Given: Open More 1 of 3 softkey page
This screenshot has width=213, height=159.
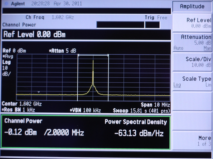Looking at the screenshot, I should tap(192, 141).
